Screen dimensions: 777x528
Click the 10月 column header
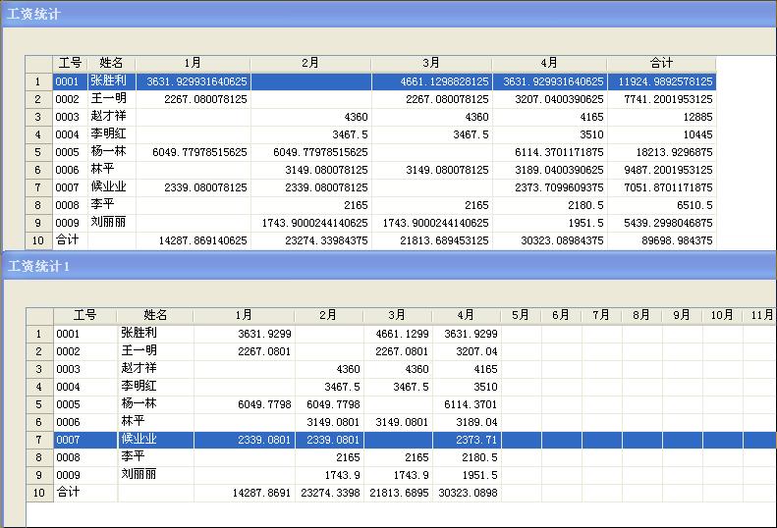pos(722,315)
